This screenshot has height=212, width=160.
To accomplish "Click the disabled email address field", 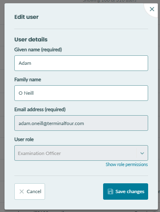I will (x=81, y=123).
